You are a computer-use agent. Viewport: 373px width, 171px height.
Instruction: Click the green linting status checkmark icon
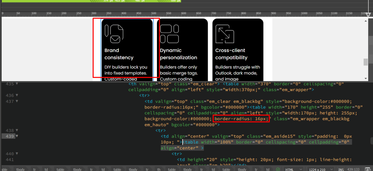coord(278,169)
